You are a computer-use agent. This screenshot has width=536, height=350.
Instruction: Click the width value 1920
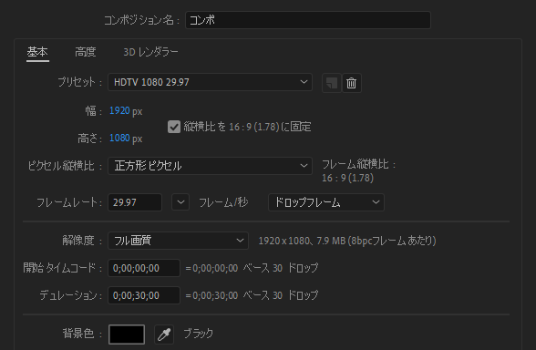click(x=119, y=111)
